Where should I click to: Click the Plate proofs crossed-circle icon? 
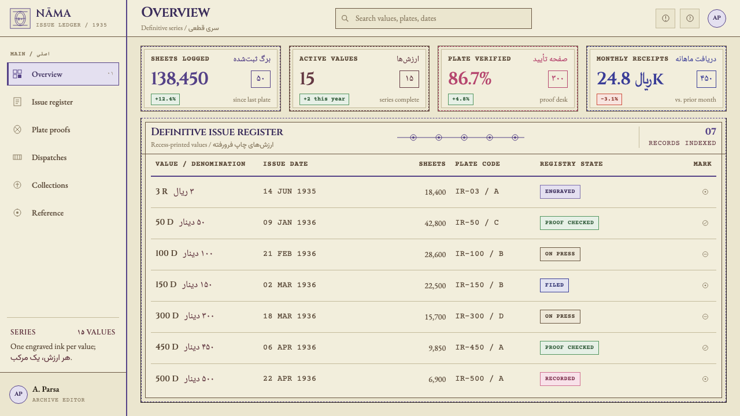[x=17, y=129]
